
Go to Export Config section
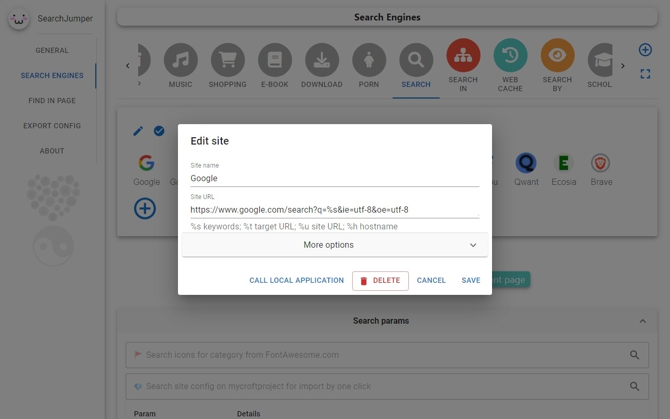coord(52,126)
